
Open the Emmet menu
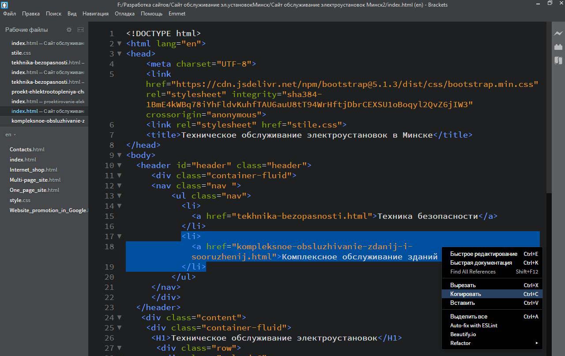(x=177, y=14)
